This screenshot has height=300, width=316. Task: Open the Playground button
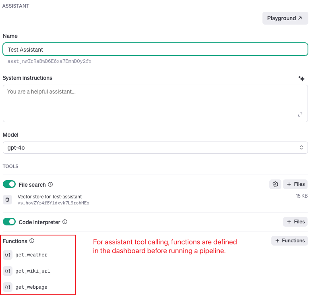tap(285, 19)
